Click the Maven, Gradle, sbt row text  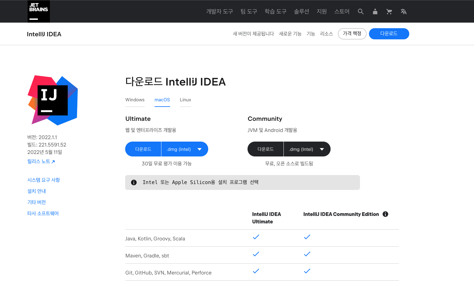coord(147,256)
